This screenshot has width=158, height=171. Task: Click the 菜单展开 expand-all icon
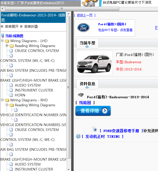tap(2, 27)
